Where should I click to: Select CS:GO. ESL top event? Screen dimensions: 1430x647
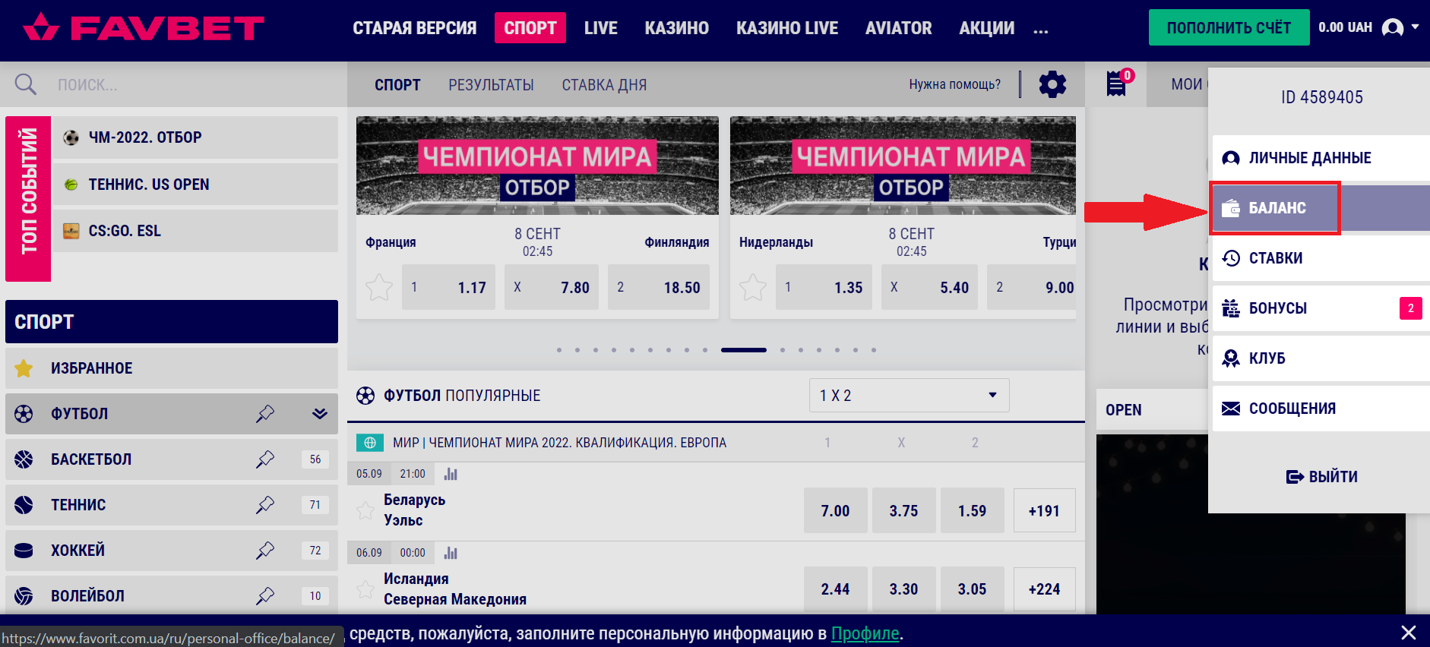pos(195,231)
